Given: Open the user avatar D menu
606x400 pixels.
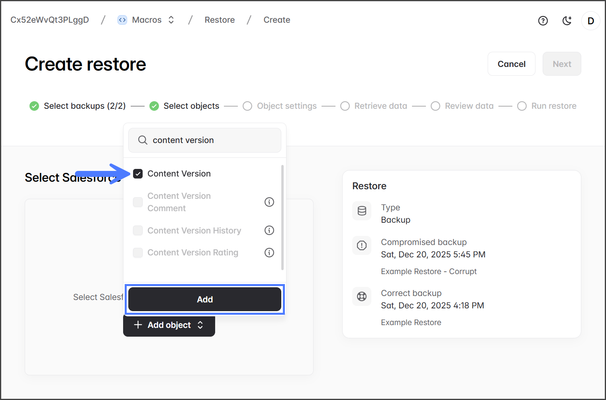Looking at the screenshot, I should click(590, 21).
